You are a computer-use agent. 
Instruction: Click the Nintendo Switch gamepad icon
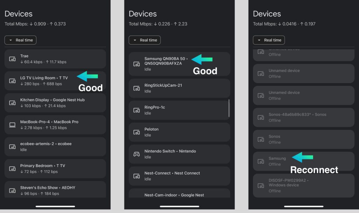pyautogui.click(x=137, y=154)
